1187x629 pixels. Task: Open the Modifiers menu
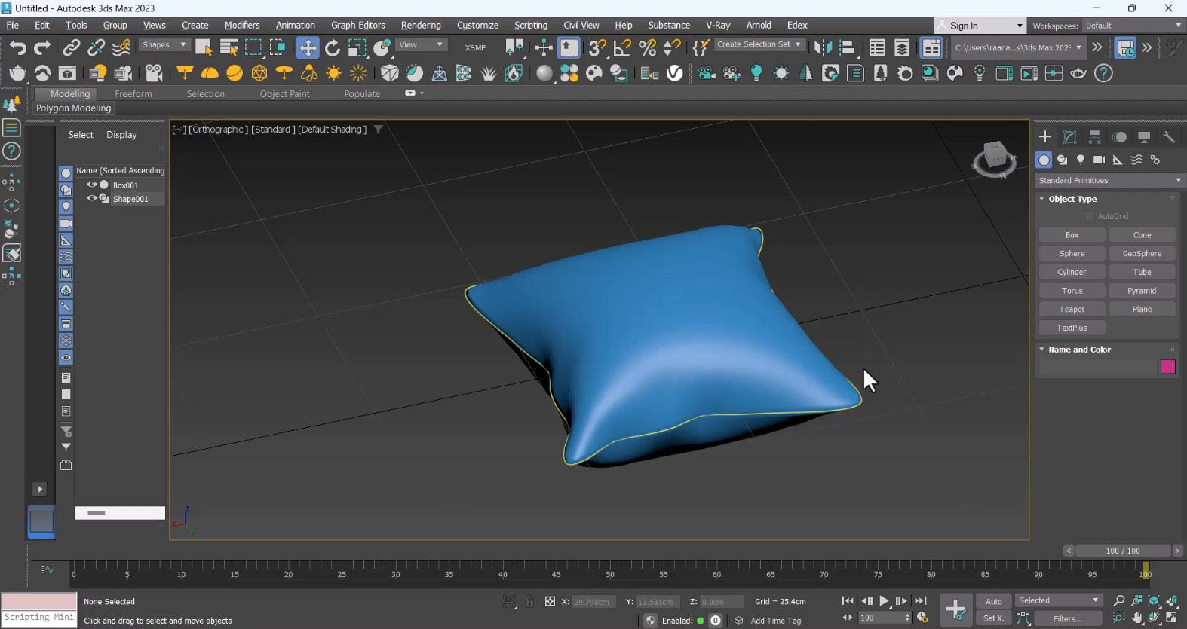click(x=242, y=26)
